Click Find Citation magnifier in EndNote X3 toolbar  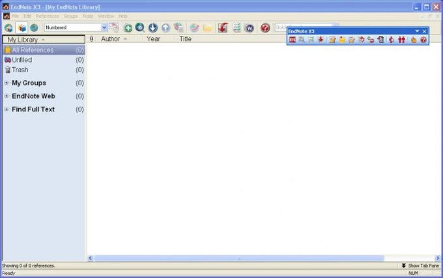(x=302, y=40)
